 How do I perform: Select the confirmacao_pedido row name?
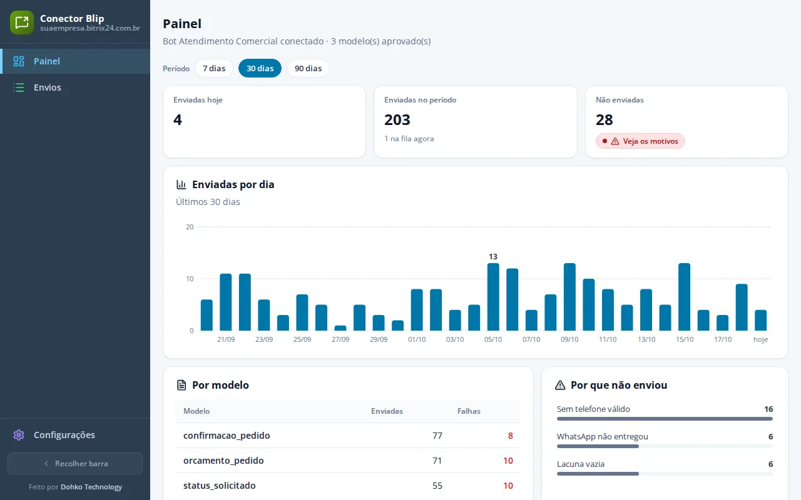(x=227, y=436)
